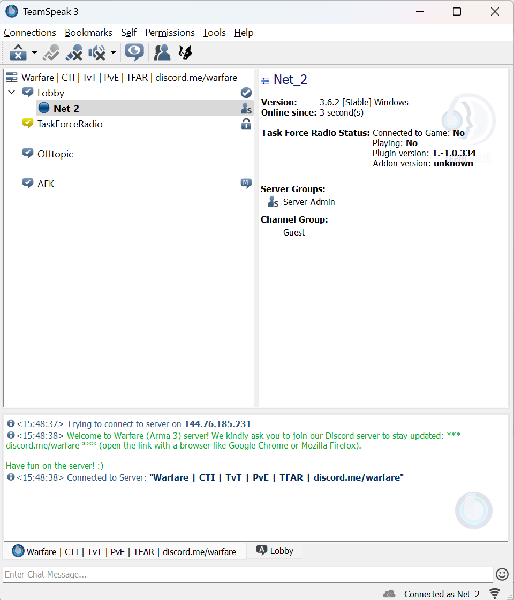Open the Self menu
Image resolution: width=514 pixels, height=600 pixels.
[x=128, y=33]
